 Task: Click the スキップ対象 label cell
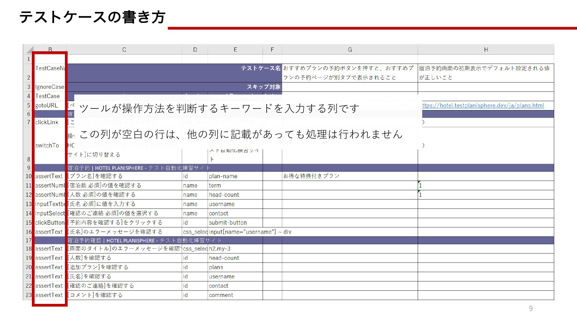[x=174, y=87]
